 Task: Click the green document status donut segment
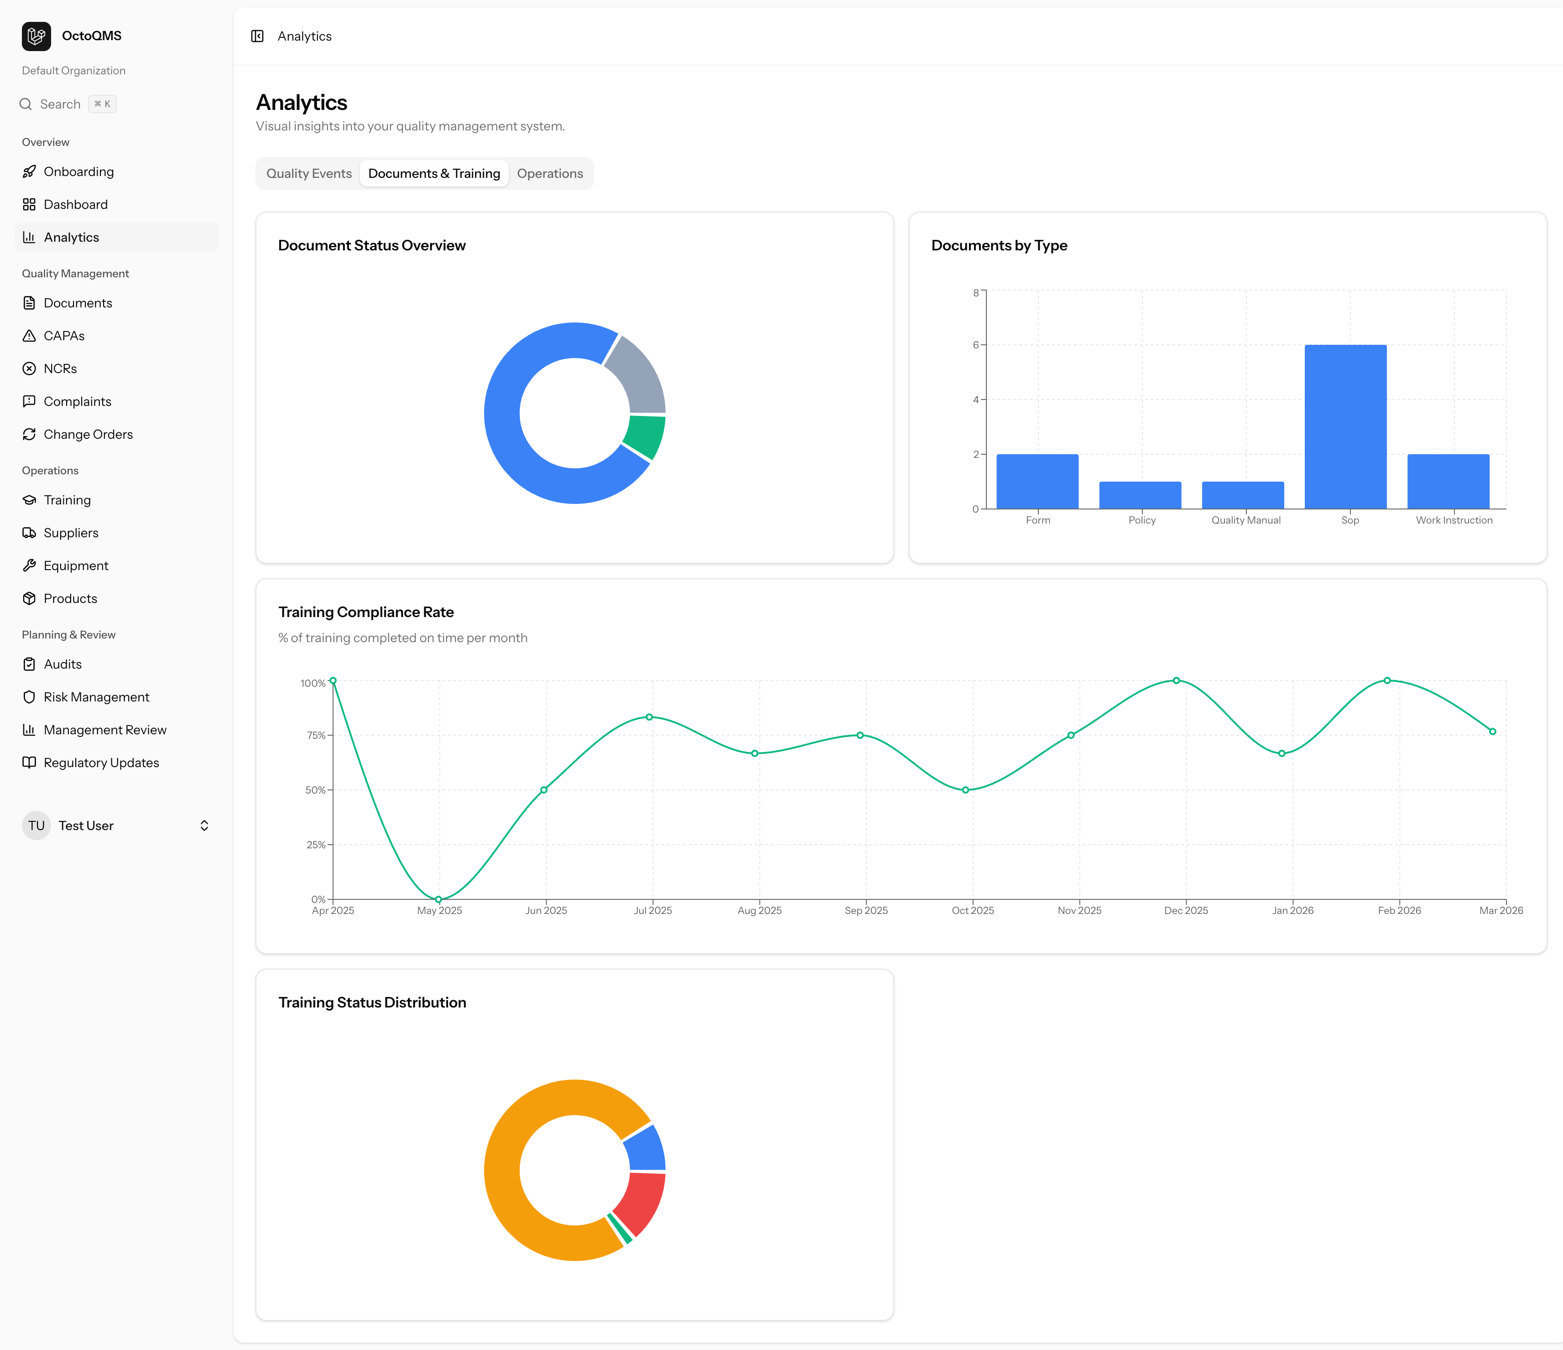click(646, 436)
